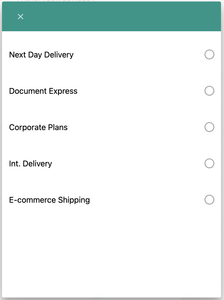Tick the E-commerce Shipping radio circle
Viewport: 224px width, 300px height.
click(209, 200)
